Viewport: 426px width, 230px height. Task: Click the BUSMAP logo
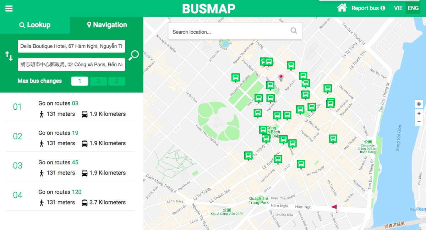[209, 9]
